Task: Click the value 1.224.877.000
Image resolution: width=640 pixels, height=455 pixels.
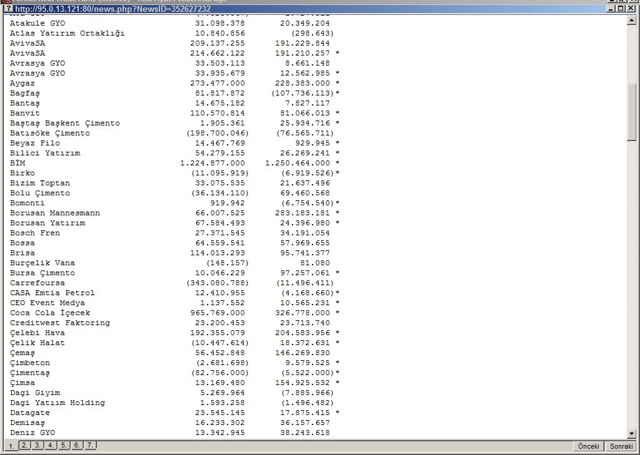Action: point(212,163)
